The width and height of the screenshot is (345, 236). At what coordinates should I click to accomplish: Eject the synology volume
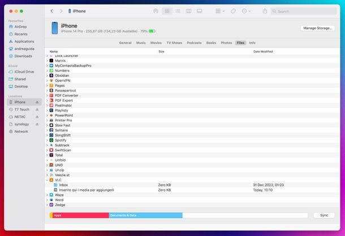pos(37,124)
